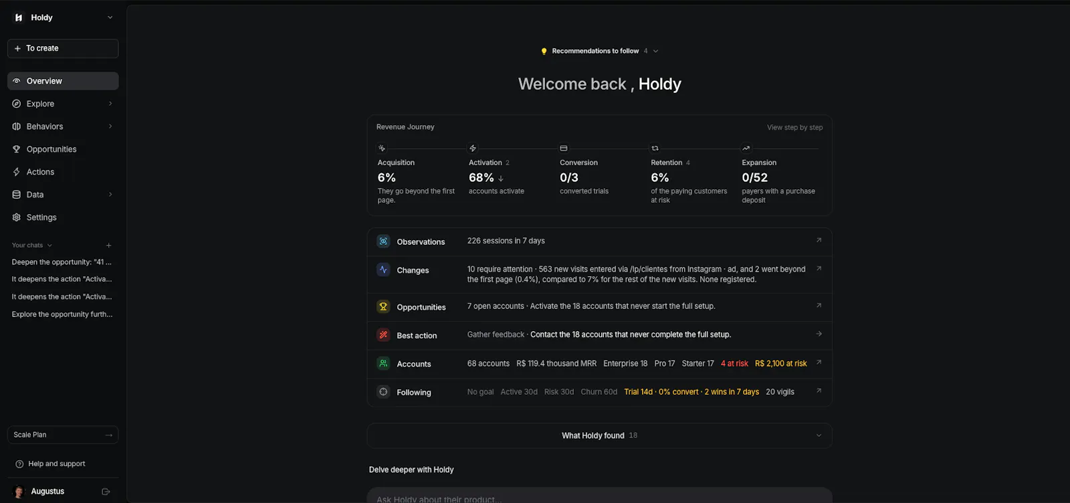Click the Changes pulse icon
1070x503 pixels.
(383, 270)
